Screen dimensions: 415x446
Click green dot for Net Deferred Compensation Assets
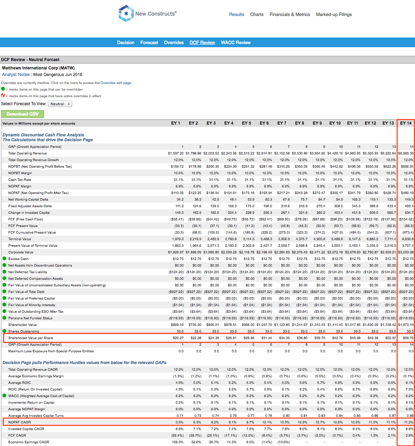[x=4, y=278]
